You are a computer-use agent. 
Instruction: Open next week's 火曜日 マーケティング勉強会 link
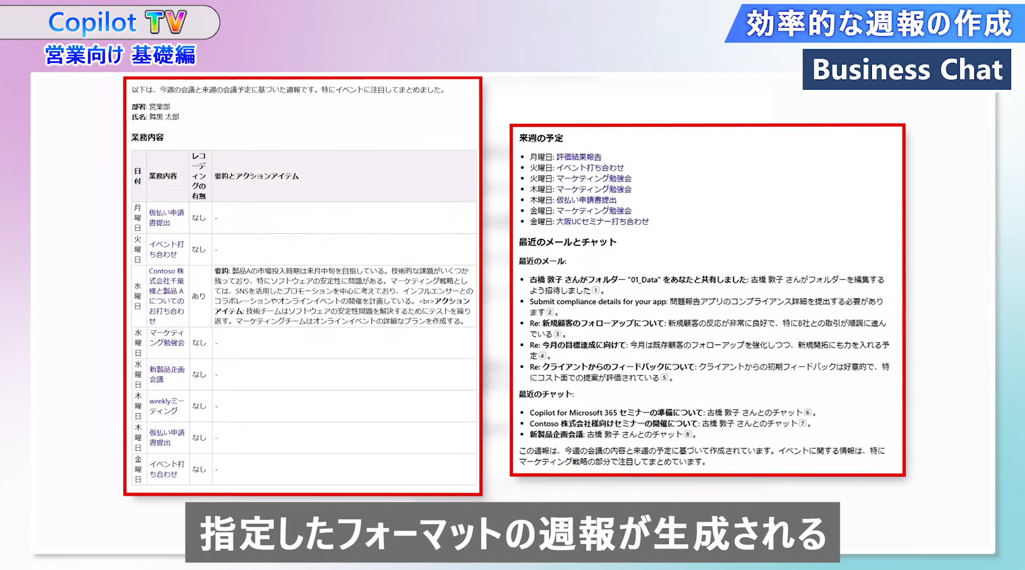pyautogui.click(x=594, y=178)
